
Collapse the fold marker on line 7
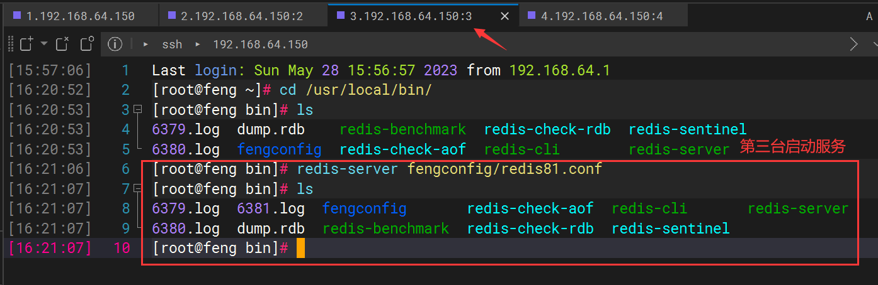point(139,188)
